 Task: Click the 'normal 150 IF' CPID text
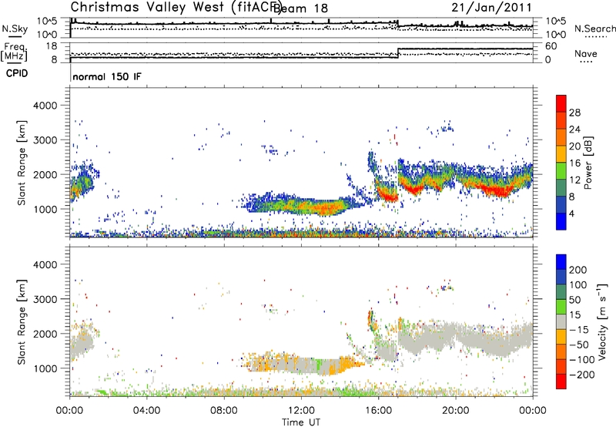(x=107, y=76)
